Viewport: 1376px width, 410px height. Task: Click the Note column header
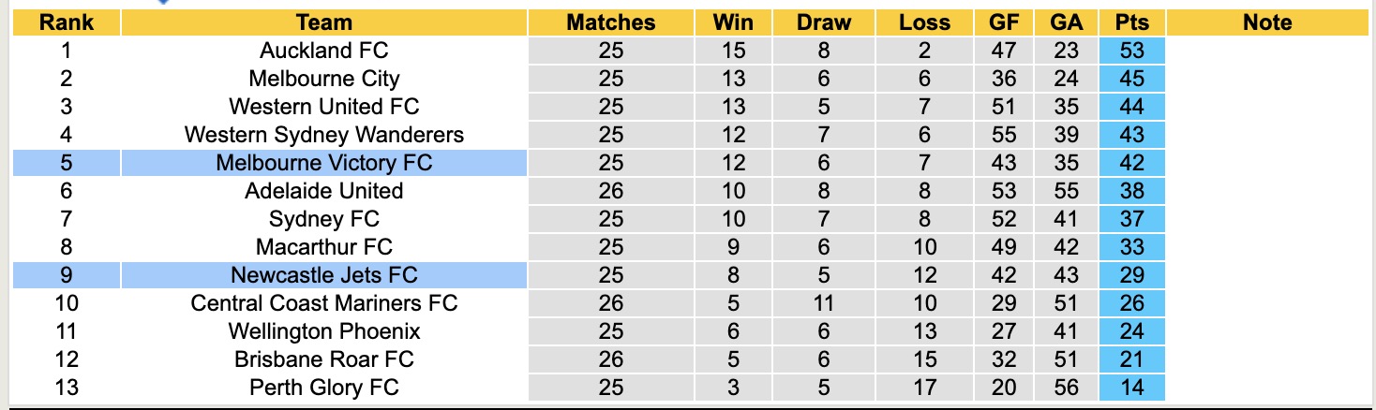(1267, 22)
